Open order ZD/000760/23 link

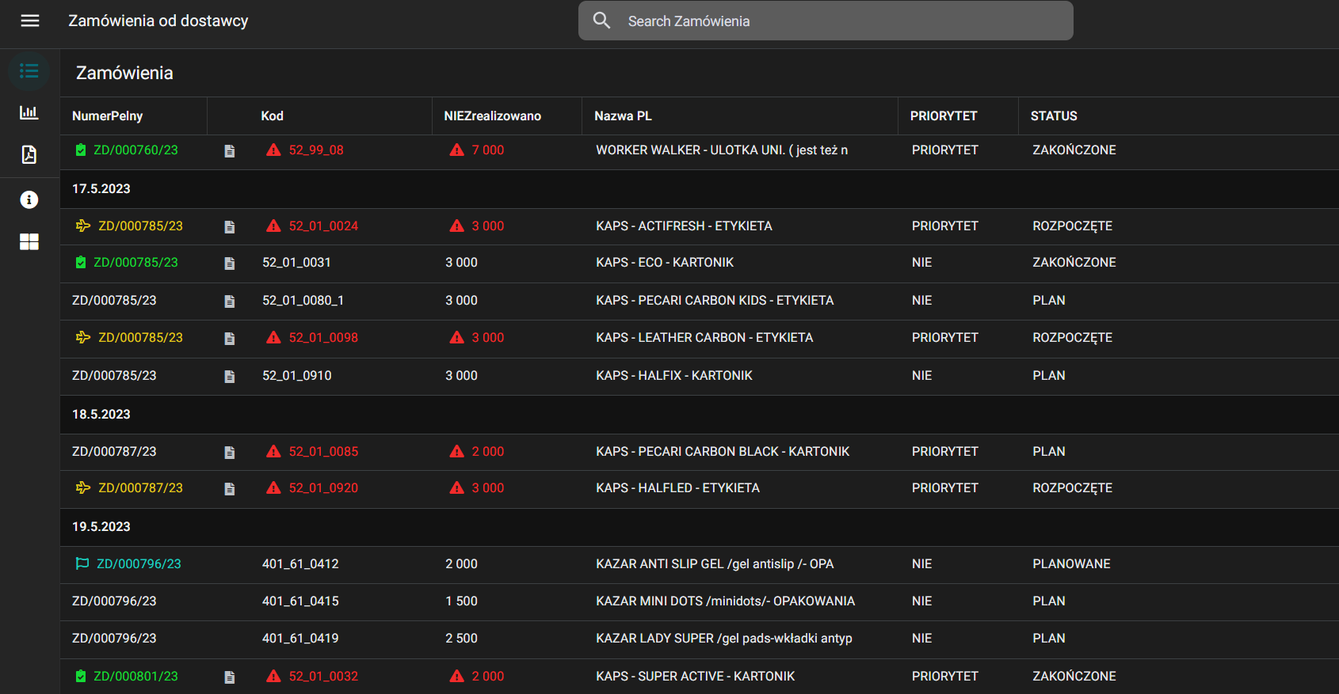[135, 150]
